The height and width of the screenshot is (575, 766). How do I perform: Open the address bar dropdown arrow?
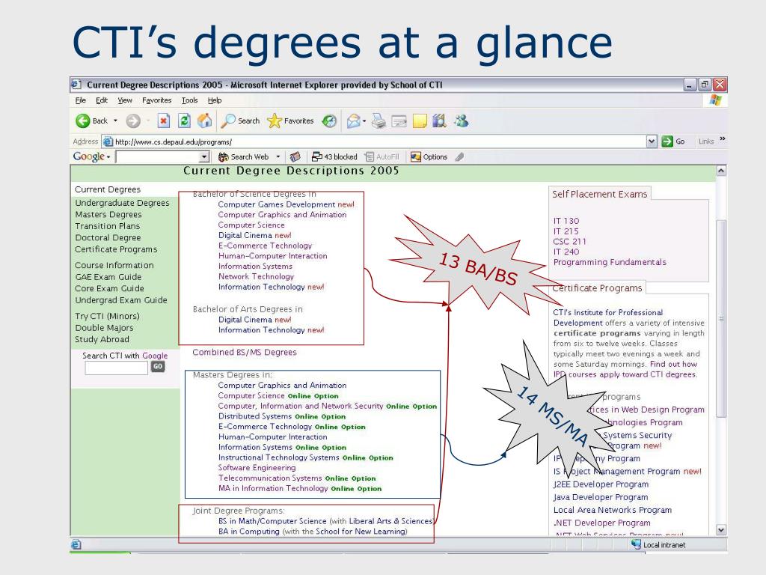652,142
